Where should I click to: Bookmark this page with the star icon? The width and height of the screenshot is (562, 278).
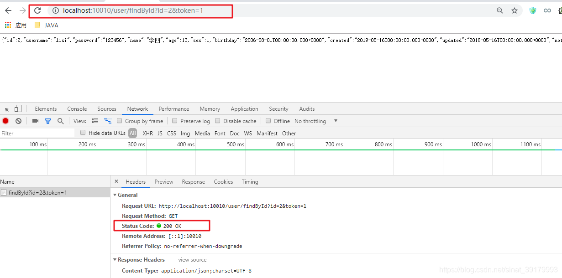515,10
